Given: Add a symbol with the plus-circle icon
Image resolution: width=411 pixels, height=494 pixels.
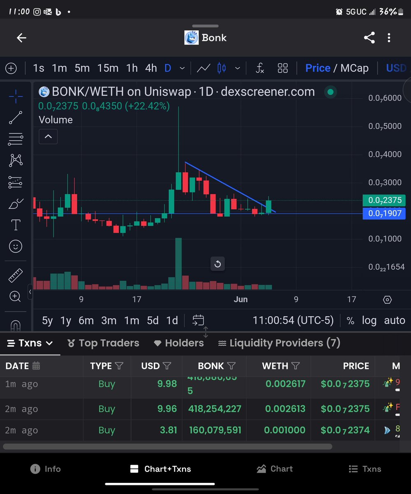Looking at the screenshot, I should click(11, 68).
